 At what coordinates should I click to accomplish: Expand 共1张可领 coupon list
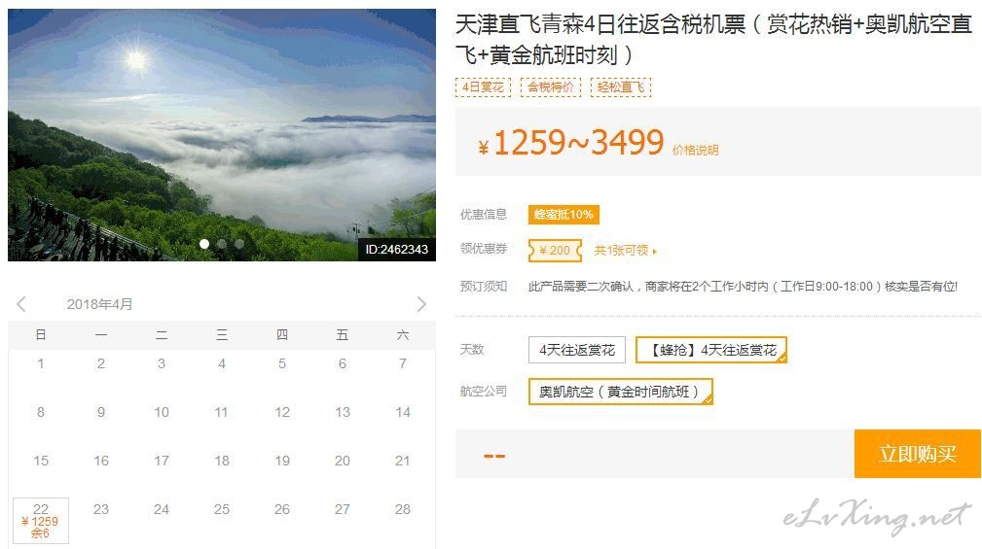point(625,251)
